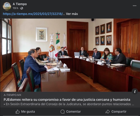
Task: Open the PJEdomex article headline
Action: [x=67, y=100]
